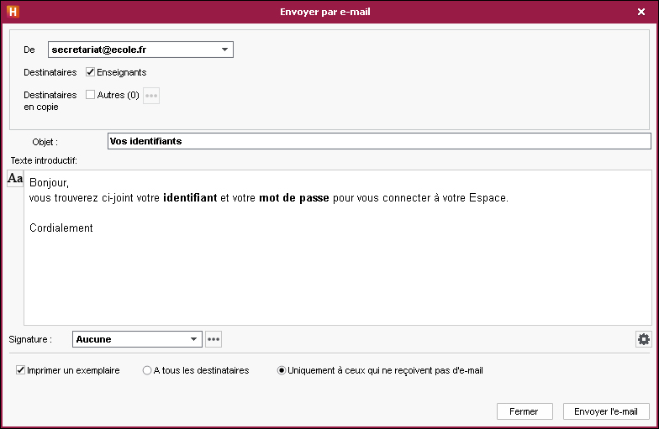The width and height of the screenshot is (659, 429).
Task: Open e-mail settings gear icon
Action: tap(644, 339)
